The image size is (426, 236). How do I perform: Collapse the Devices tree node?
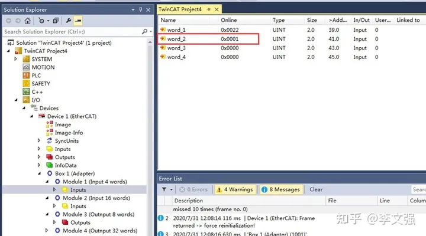tap(24, 108)
